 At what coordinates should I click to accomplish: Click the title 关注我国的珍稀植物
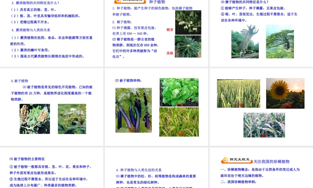271,162
